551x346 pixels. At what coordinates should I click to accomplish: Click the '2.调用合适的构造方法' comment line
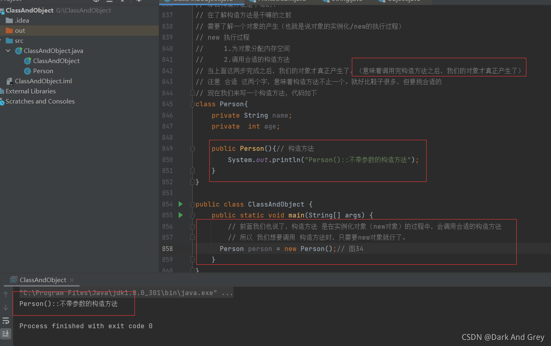pyautogui.click(x=257, y=59)
